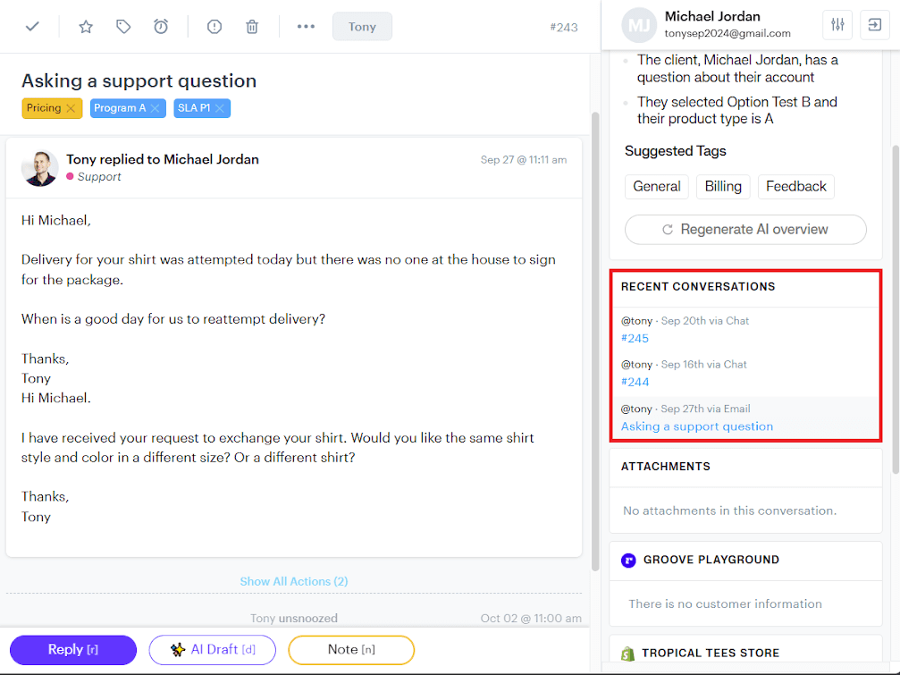Mark as spam with exclamation icon
Screen dimensions: 900x675
[214, 27]
